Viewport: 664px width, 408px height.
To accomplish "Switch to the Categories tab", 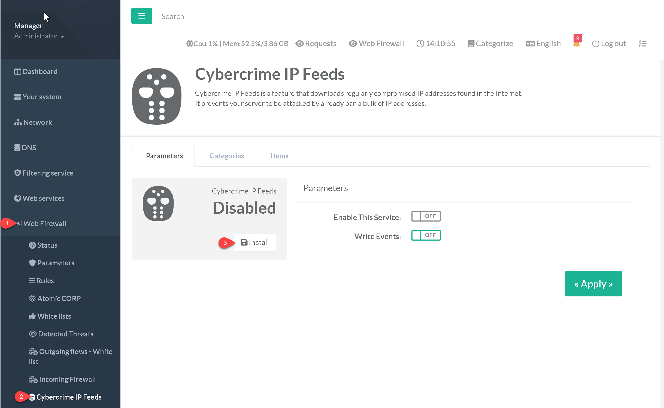I will [226, 156].
